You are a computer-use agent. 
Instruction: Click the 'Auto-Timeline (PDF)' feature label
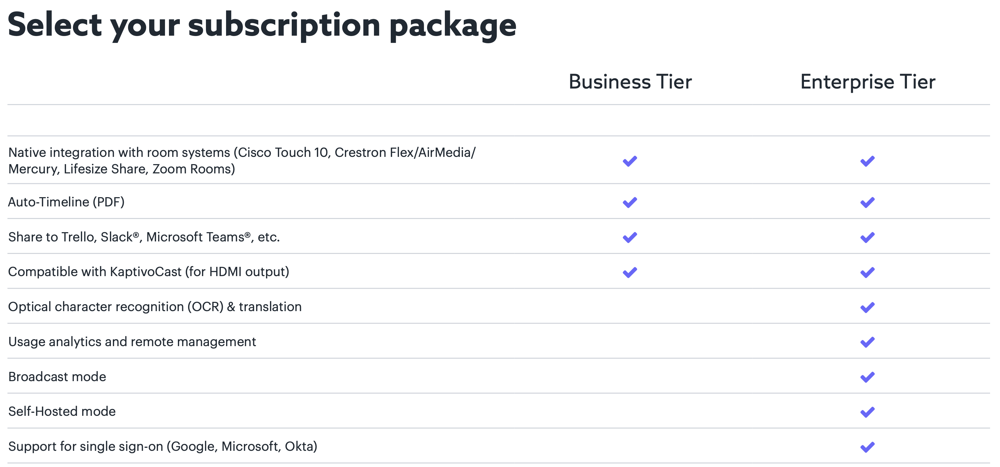pyautogui.click(x=66, y=202)
